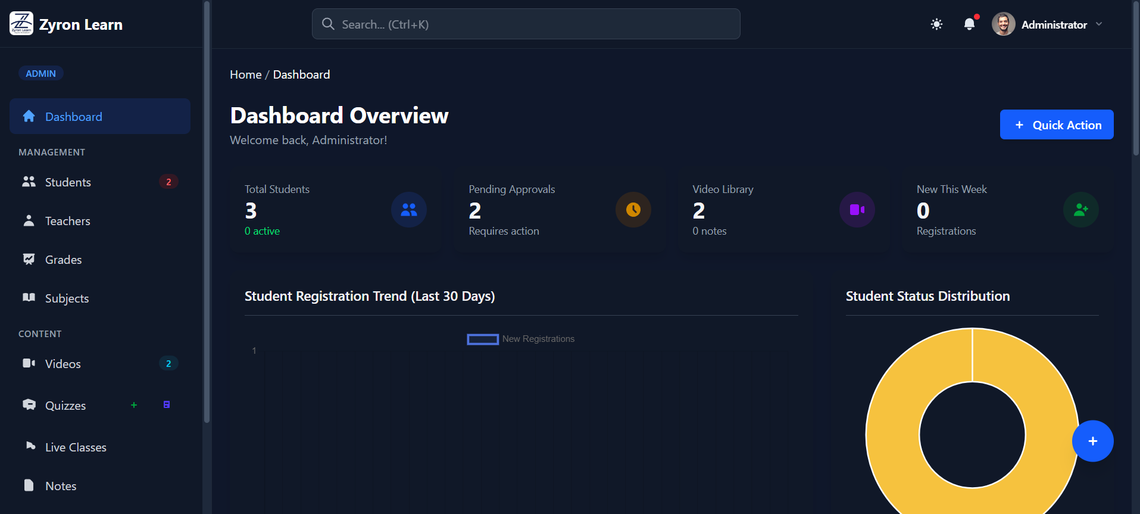Open Students in the sidebar

tap(100, 182)
